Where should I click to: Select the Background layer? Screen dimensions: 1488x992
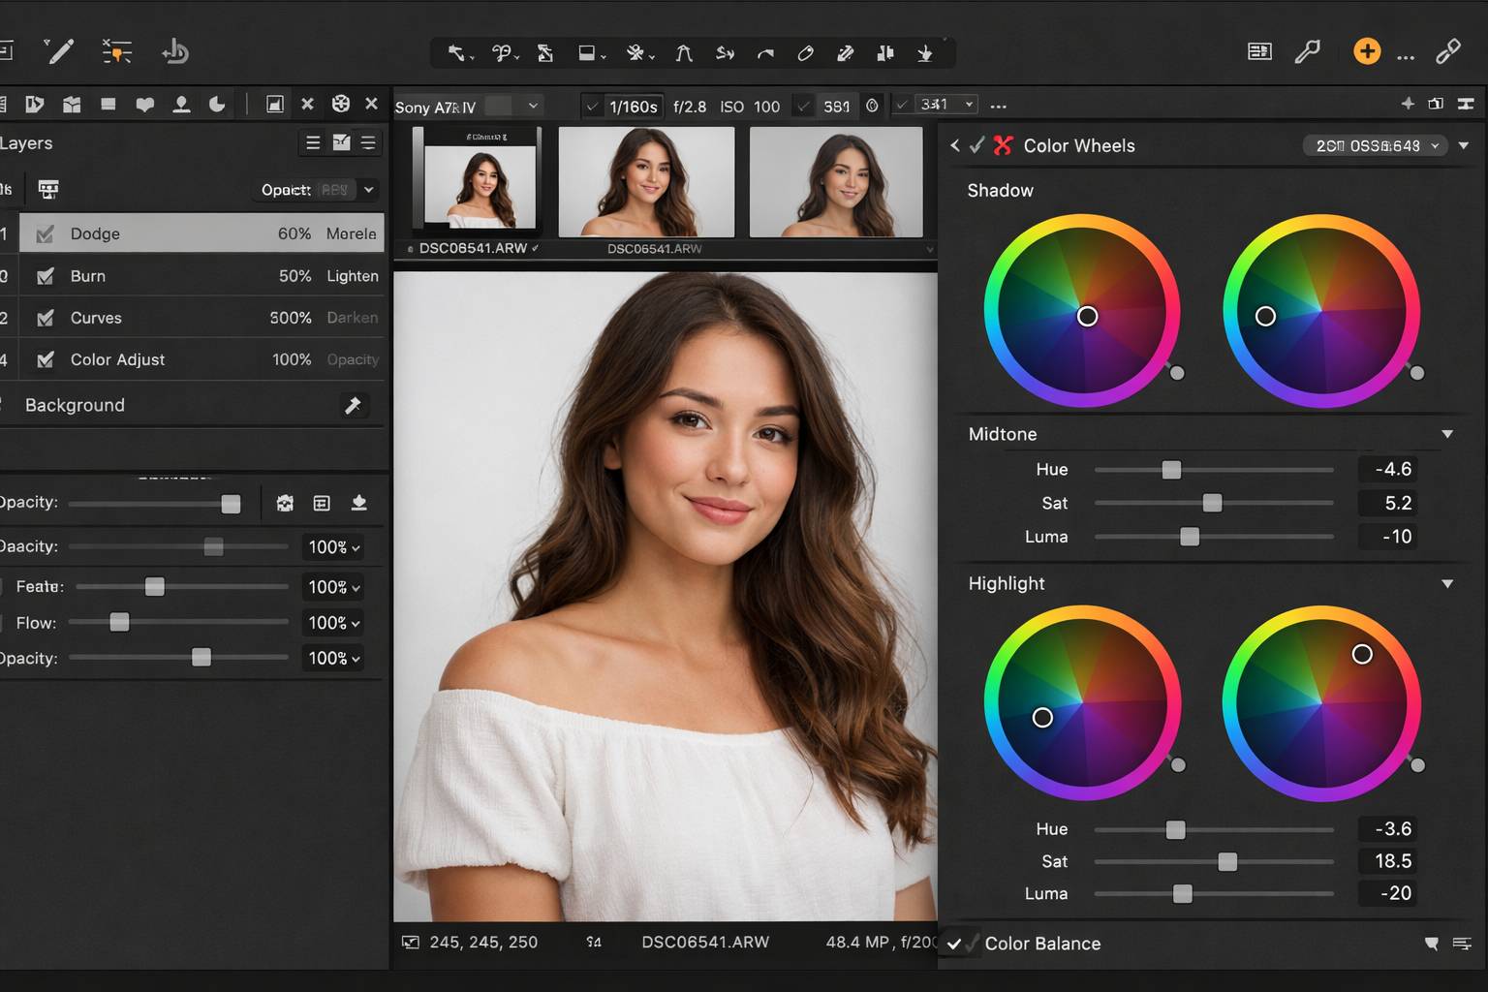[x=174, y=405]
